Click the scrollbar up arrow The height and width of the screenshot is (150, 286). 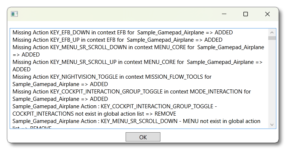[272, 32]
